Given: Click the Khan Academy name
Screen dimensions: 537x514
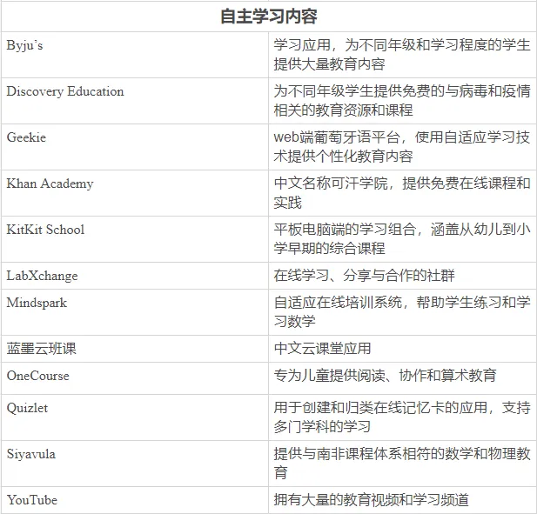Looking at the screenshot, I should click(x=50, y=184).
